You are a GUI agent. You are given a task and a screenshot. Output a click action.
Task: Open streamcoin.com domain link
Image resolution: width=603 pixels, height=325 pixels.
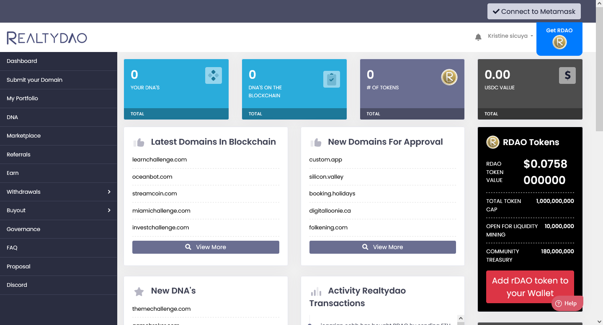(x=155, y=194)
